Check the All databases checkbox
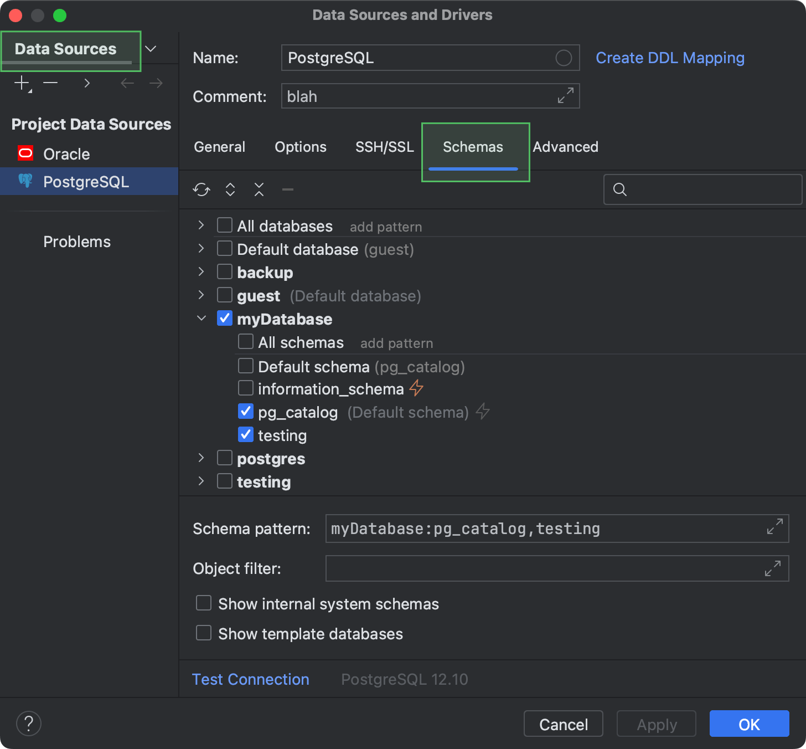 click(x=224, y=225)
